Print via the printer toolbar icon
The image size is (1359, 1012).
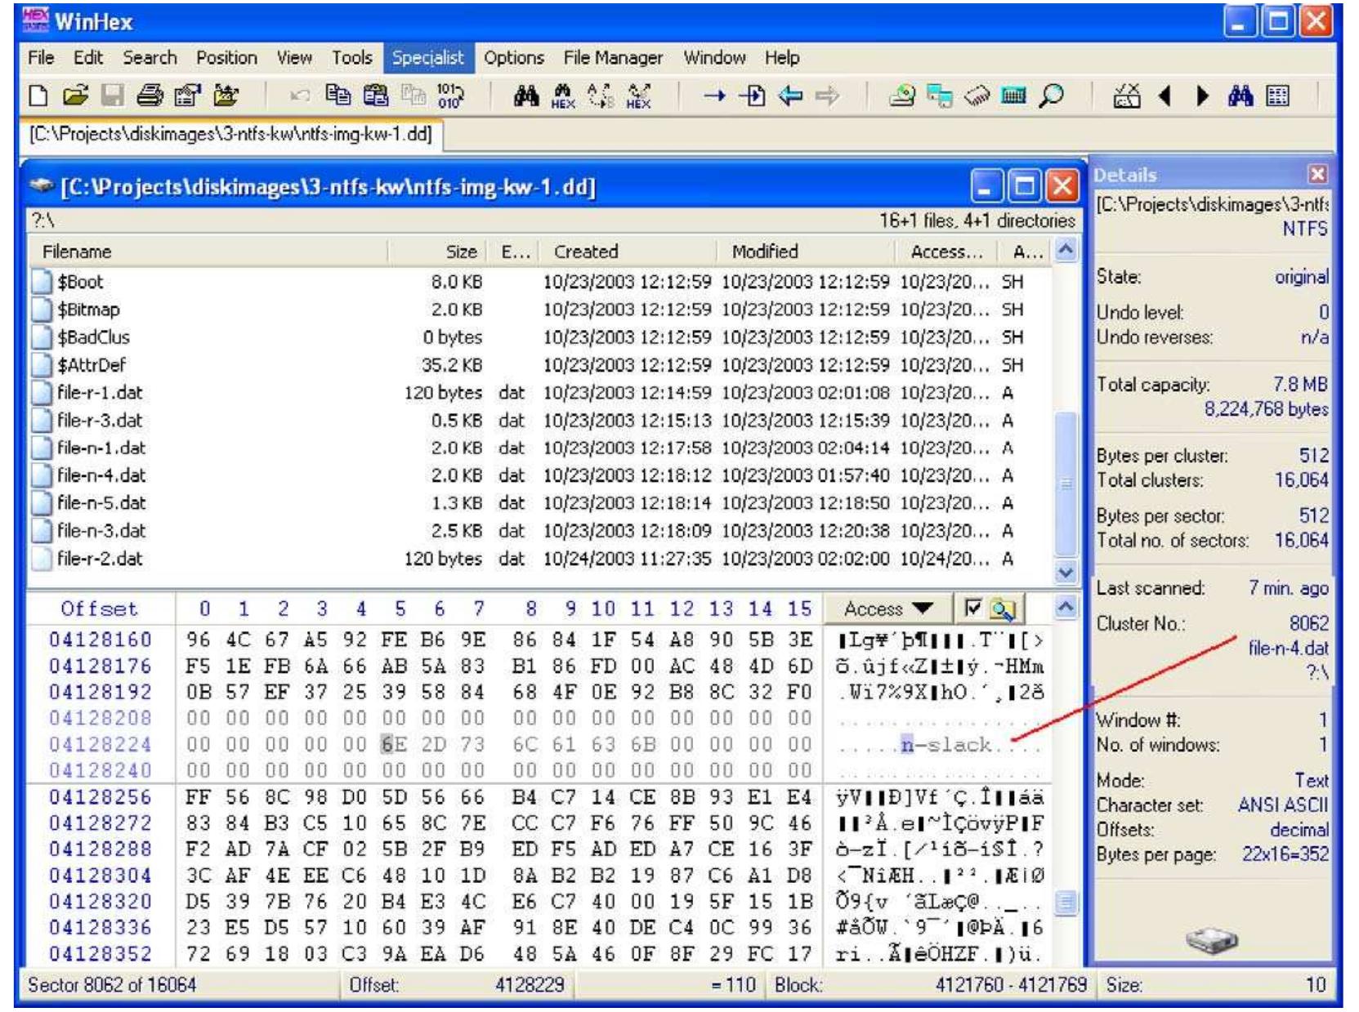point(150,94)
